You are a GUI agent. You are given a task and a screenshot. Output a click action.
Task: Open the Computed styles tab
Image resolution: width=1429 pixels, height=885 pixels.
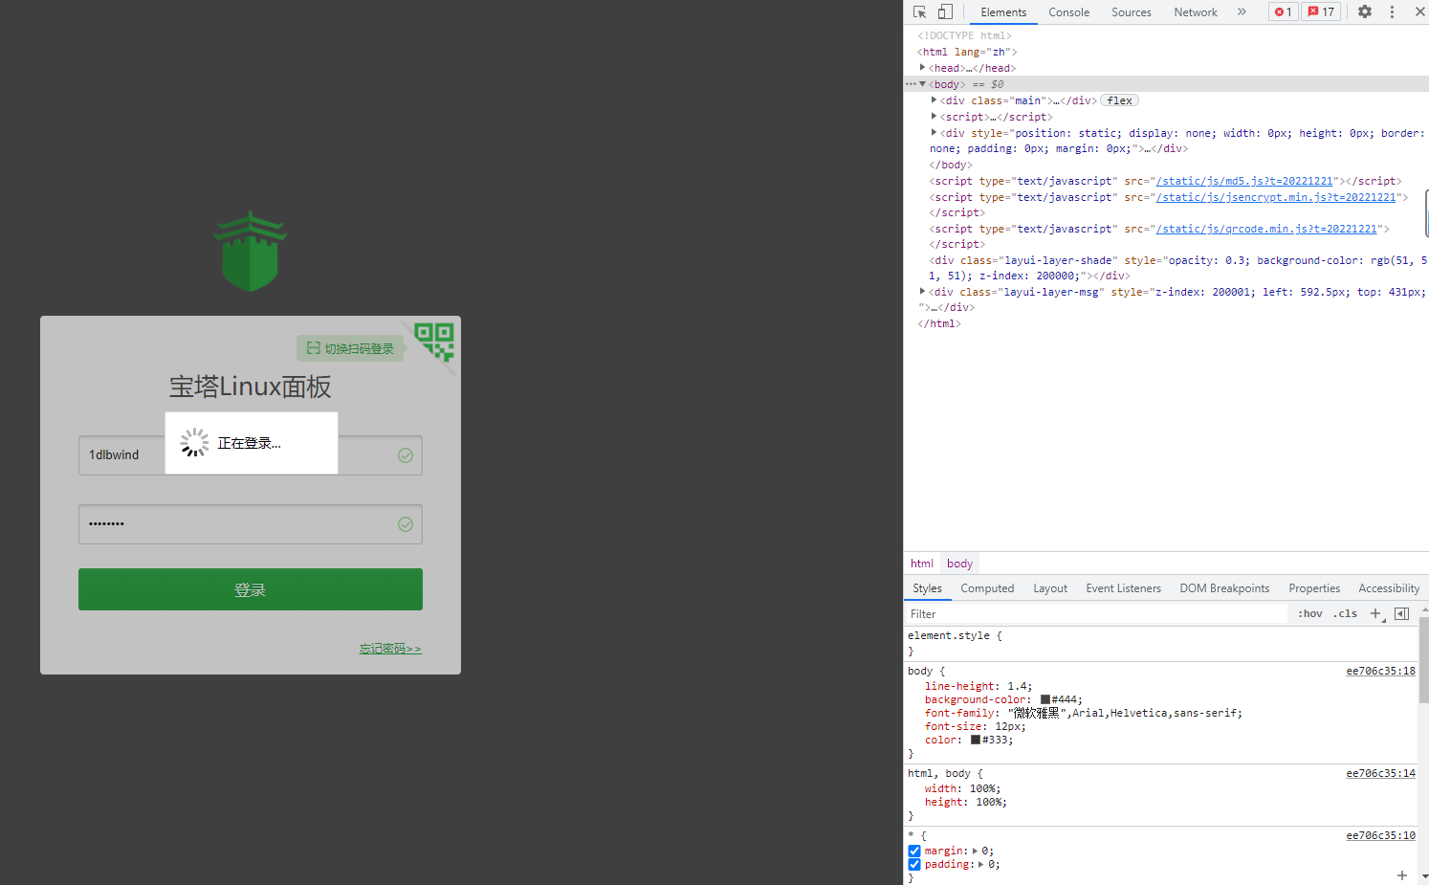tap(987, 588)
